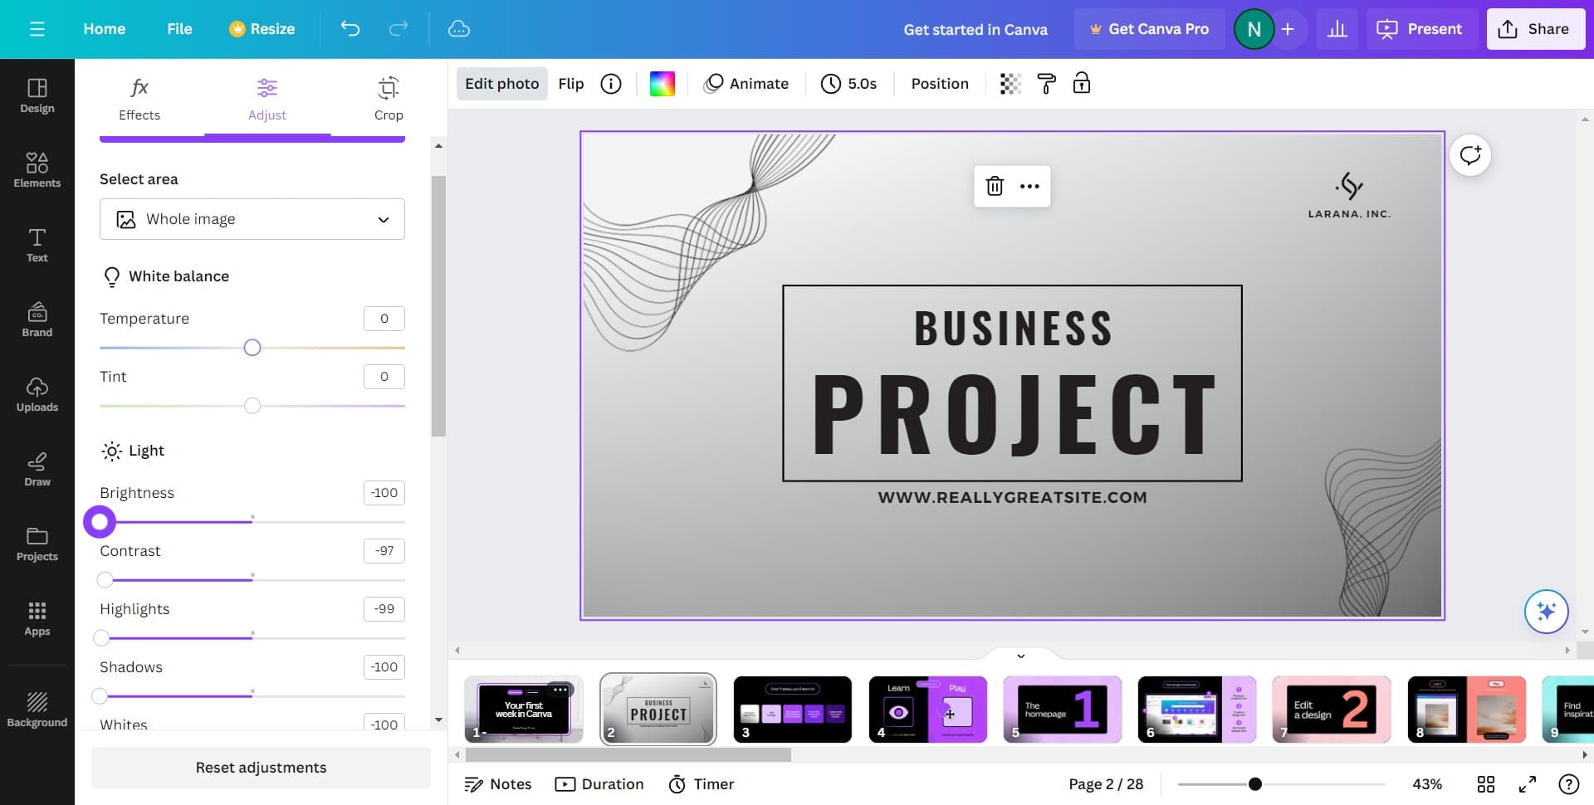Open the image info icon
This screenshot has height=805, width=1594.
tap(611, 84)
